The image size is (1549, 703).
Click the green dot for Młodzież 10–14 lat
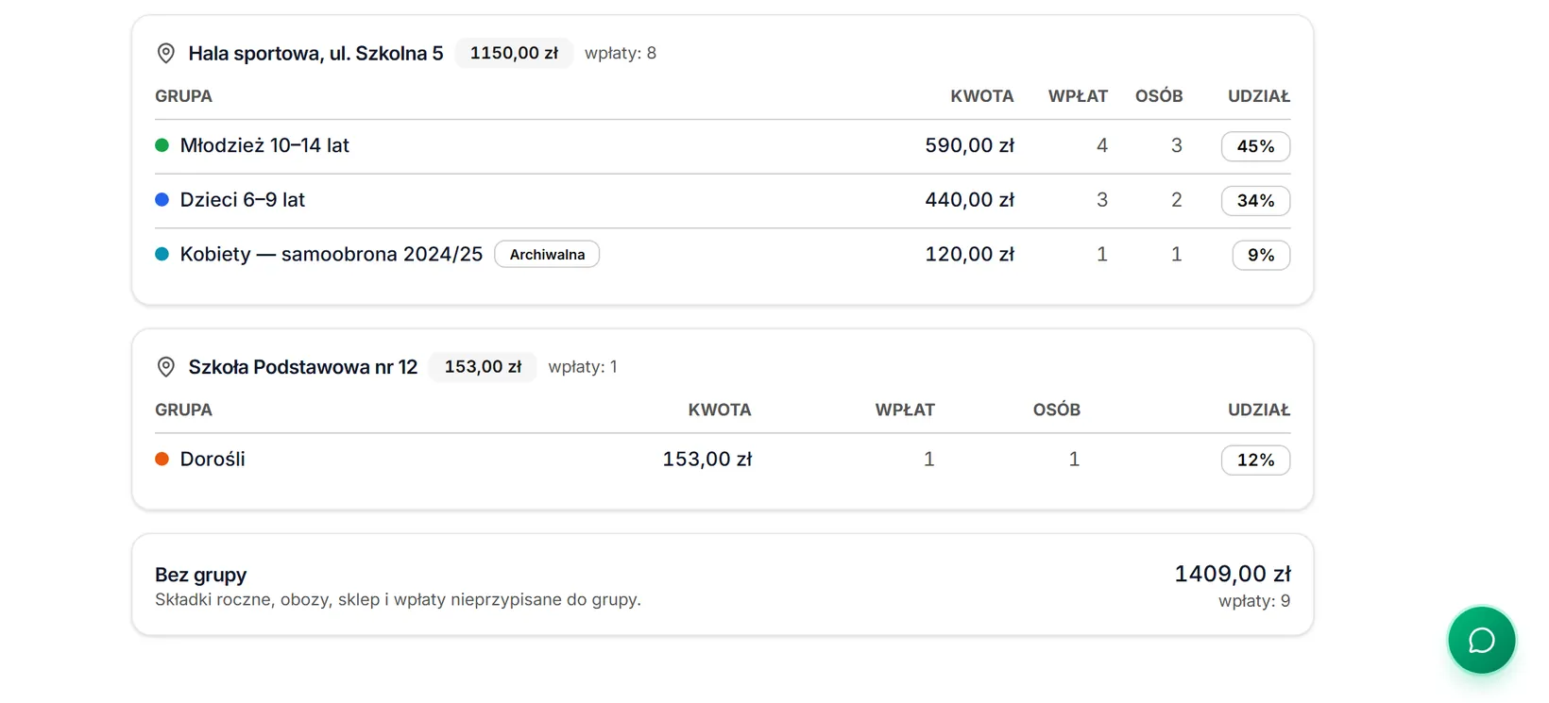click(162, 145)
